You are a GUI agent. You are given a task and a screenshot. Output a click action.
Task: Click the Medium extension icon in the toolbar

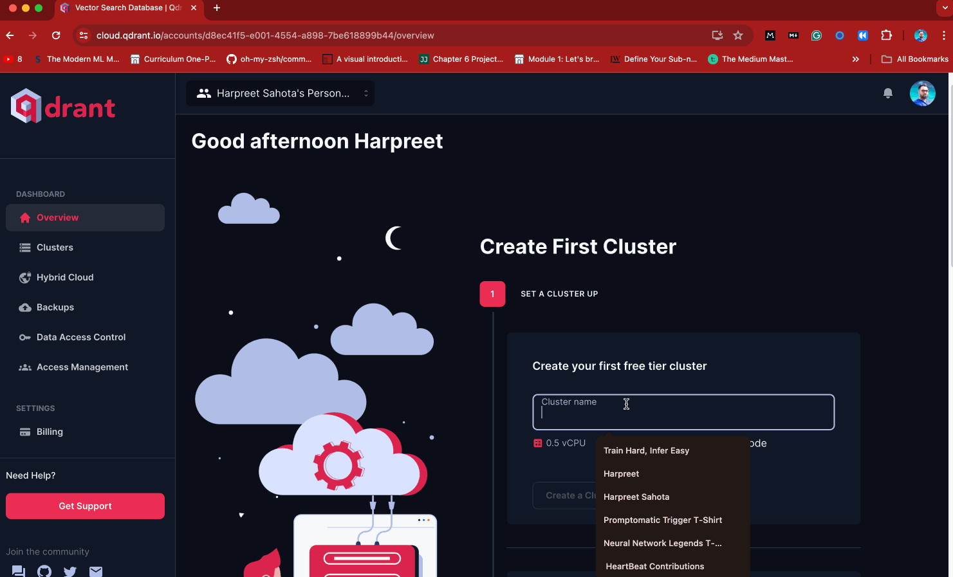point(770,35)
